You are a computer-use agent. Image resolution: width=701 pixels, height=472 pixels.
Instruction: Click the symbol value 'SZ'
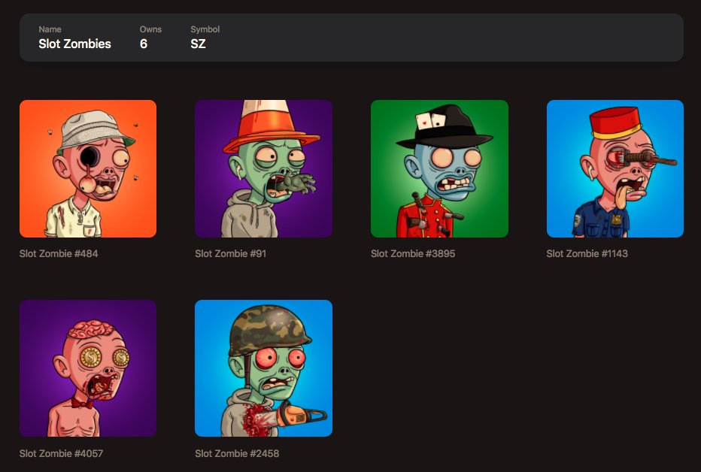(x=198, y=44)
